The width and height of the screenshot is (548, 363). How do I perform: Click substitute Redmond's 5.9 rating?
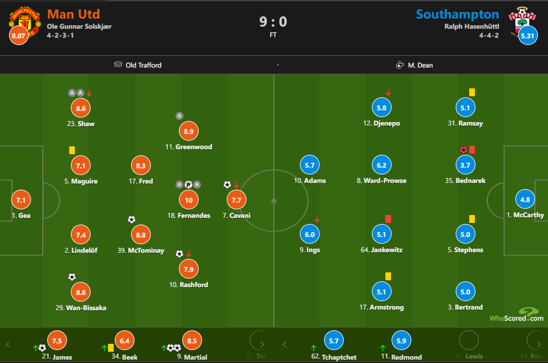[401, 340]
